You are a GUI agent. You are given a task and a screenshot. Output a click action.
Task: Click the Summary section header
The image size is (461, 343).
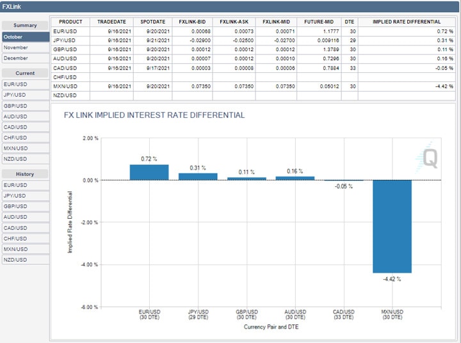(25, 26)
